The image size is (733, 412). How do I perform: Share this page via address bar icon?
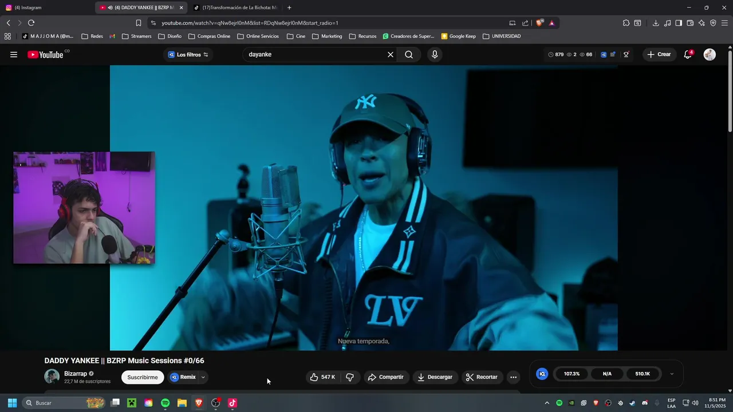coord(525,23)
